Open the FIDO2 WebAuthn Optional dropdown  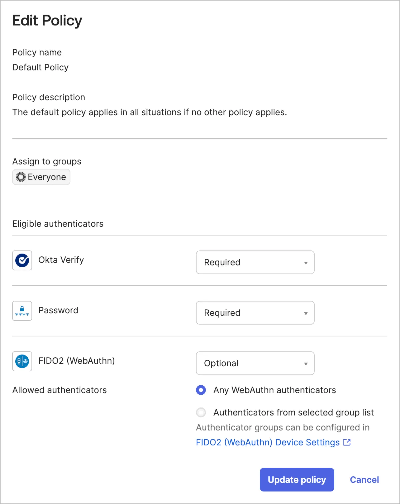(255, 363)
